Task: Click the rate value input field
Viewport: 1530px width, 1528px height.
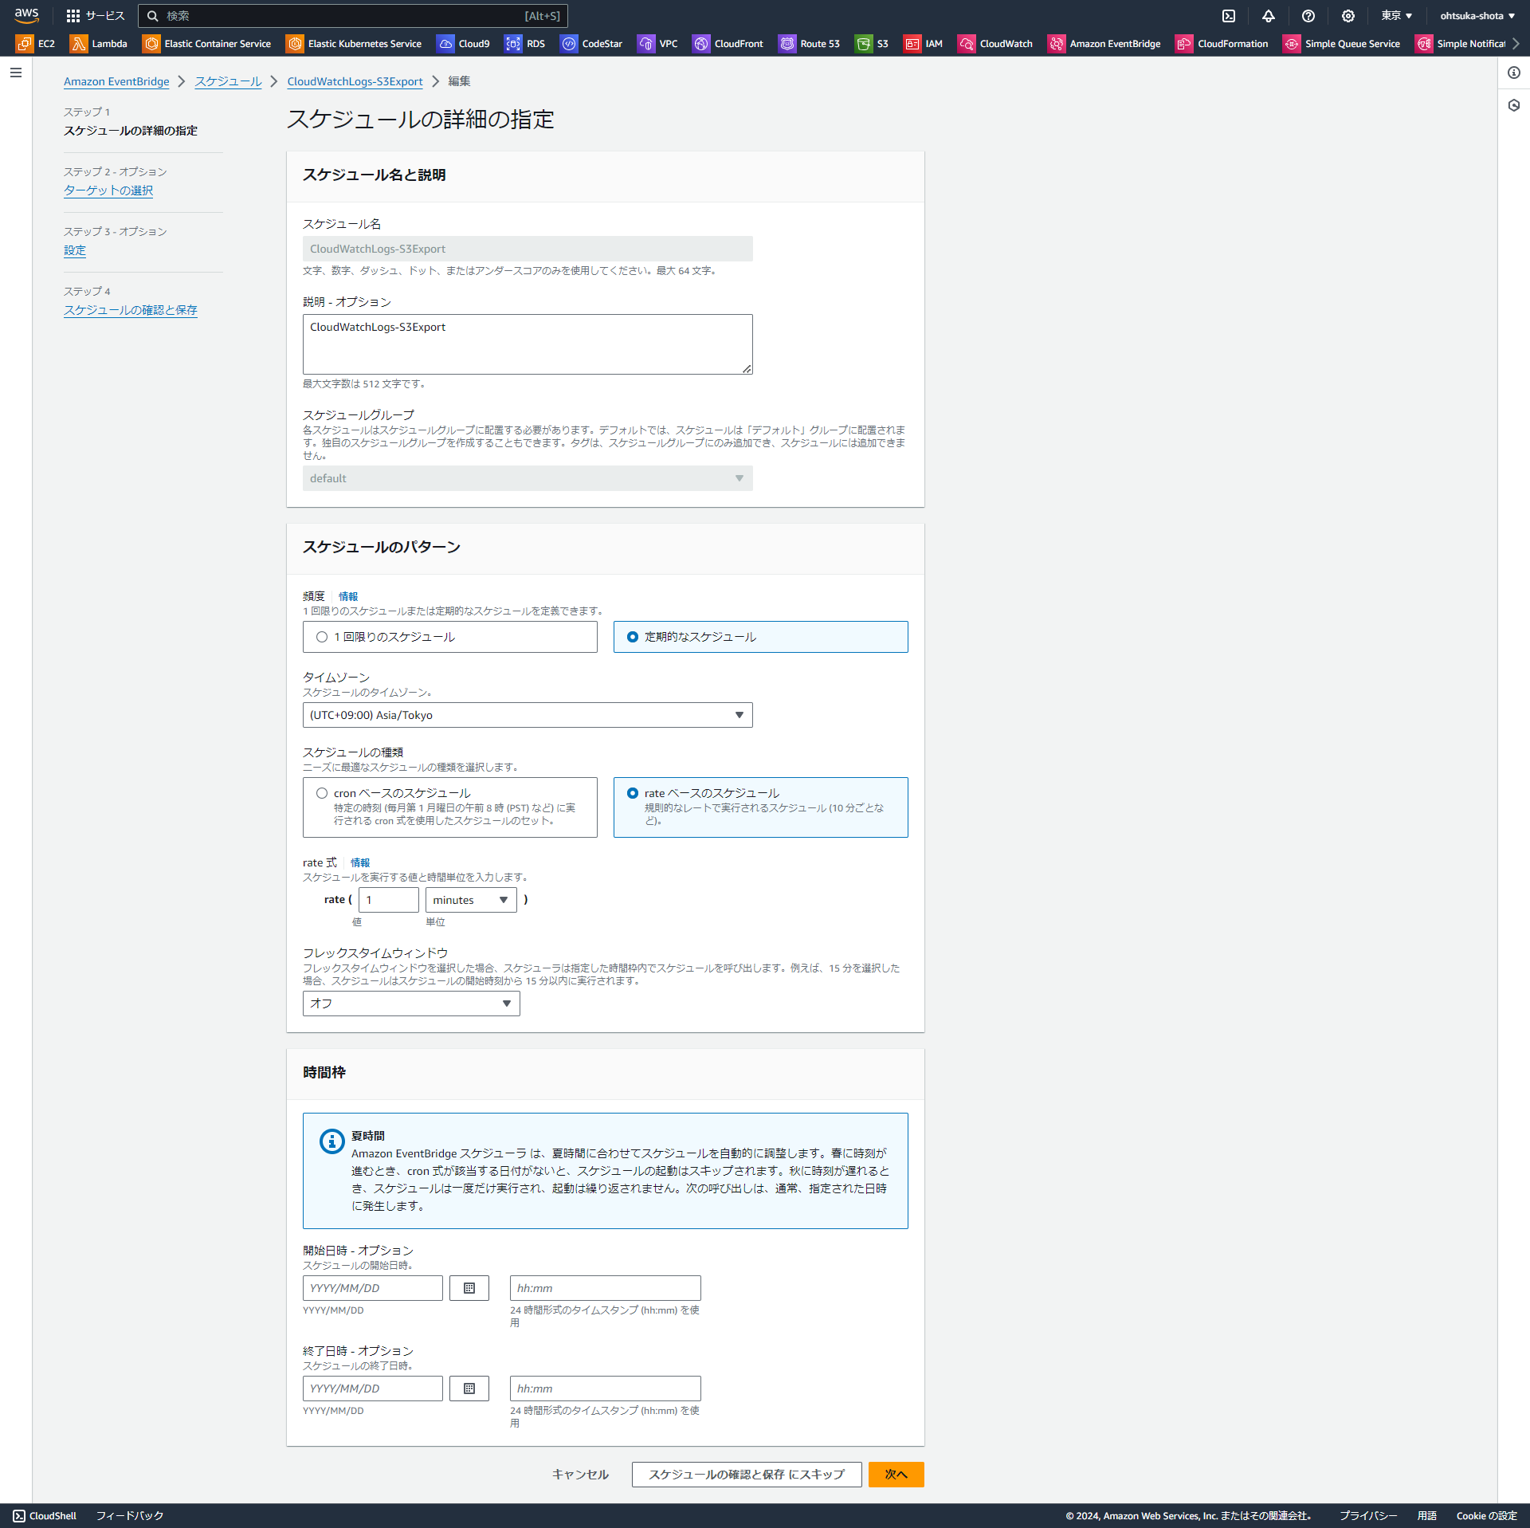Action: click(x=388, y=899)
